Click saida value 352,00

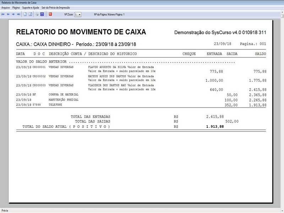coord(231,105)
